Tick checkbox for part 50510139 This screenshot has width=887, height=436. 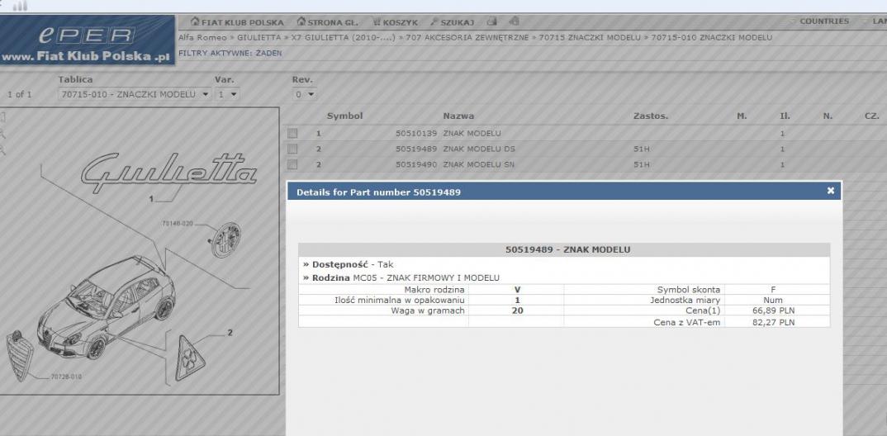(292, 134)
